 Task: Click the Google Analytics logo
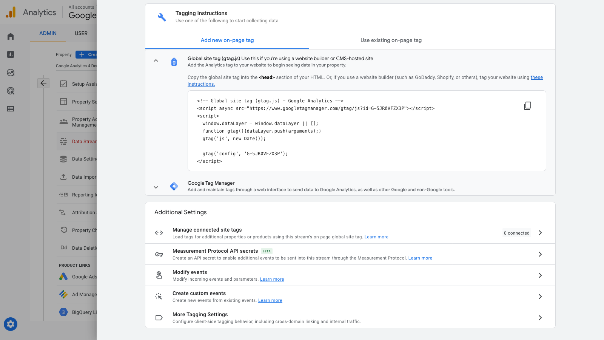coord(11,12)
